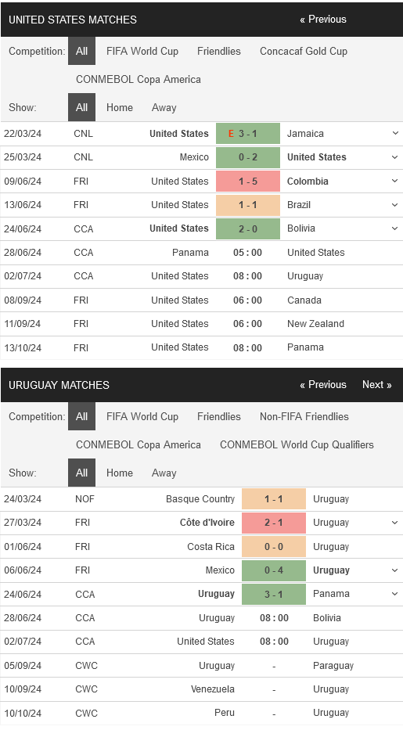This screenshot has height=730, width=403.
Task: Expand the Mexico vs United States row chevron
Action: tap(395, 157)
